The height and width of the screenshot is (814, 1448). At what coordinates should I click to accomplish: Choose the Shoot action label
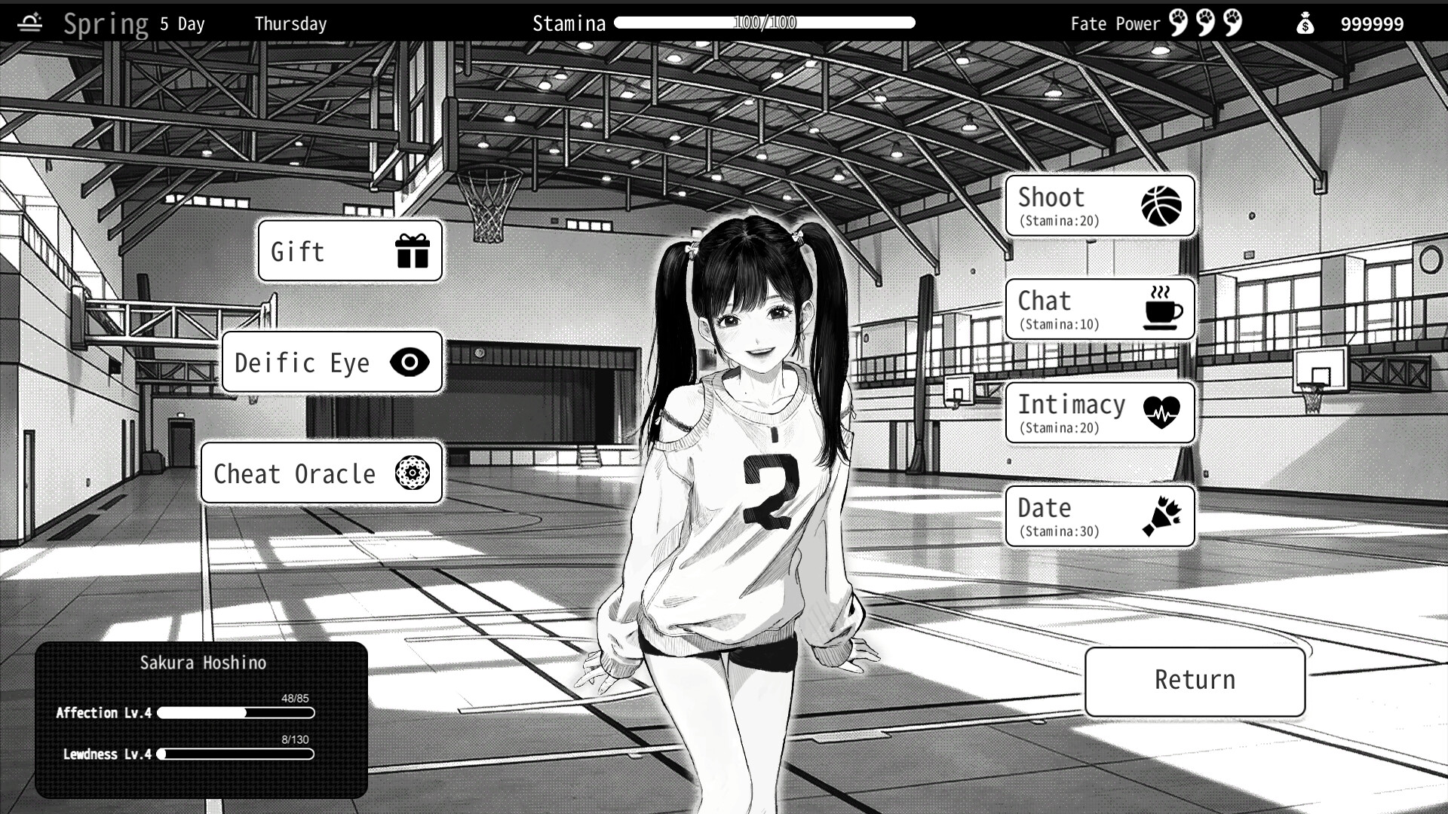(1051, 197)
